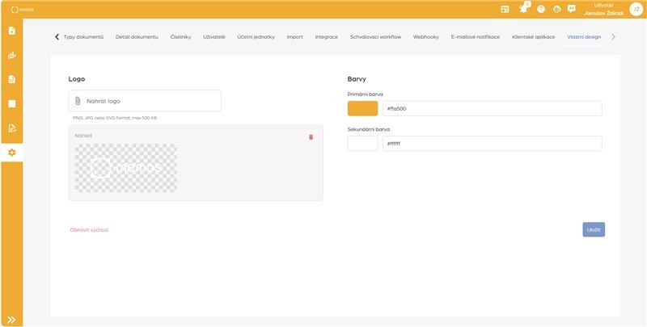
Task: Click the Obnovit výchozí link
Action: coord(89,229)
